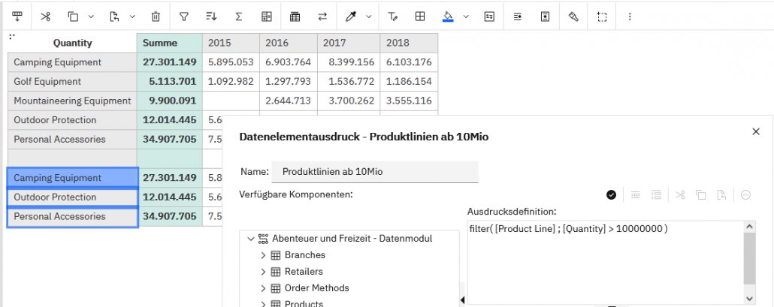Viewport: 774px width, 307px height.
Task: Click the flashlight highlight icon in toolbar
Action: (x=573, y=17)
